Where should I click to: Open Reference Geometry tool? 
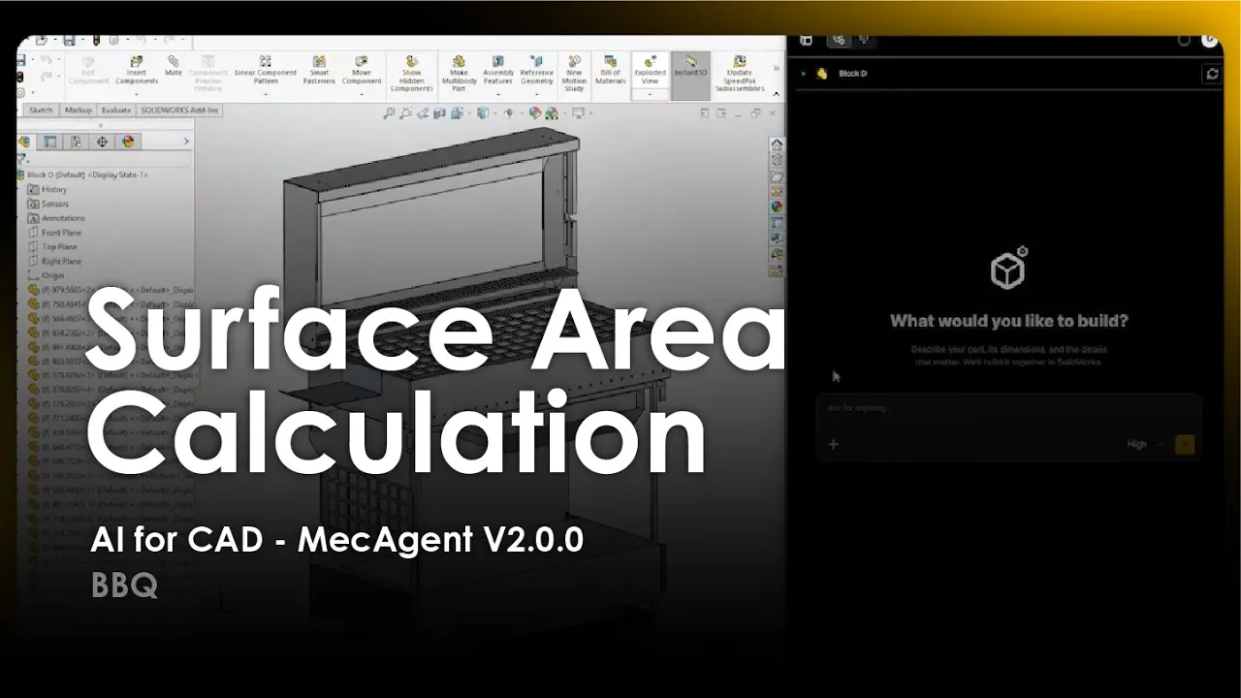536,70
